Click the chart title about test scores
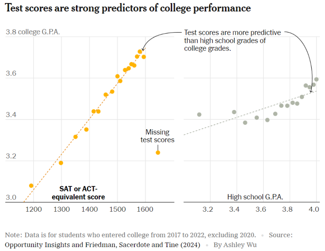 tap(128, 8)
